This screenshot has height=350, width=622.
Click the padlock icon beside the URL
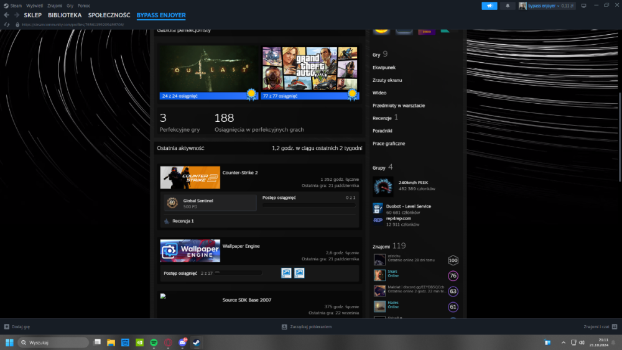(17, 25)
